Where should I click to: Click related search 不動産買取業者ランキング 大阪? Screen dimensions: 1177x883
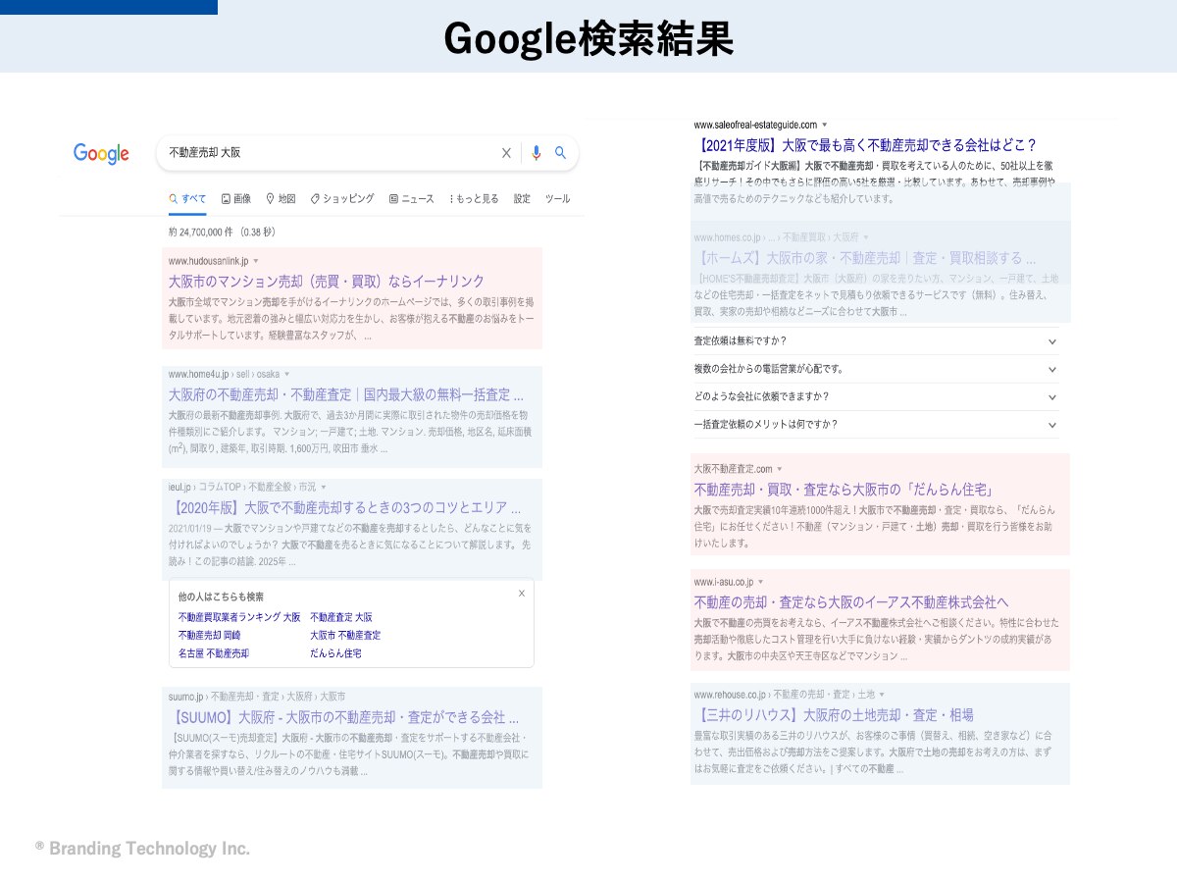pos(239,617)
